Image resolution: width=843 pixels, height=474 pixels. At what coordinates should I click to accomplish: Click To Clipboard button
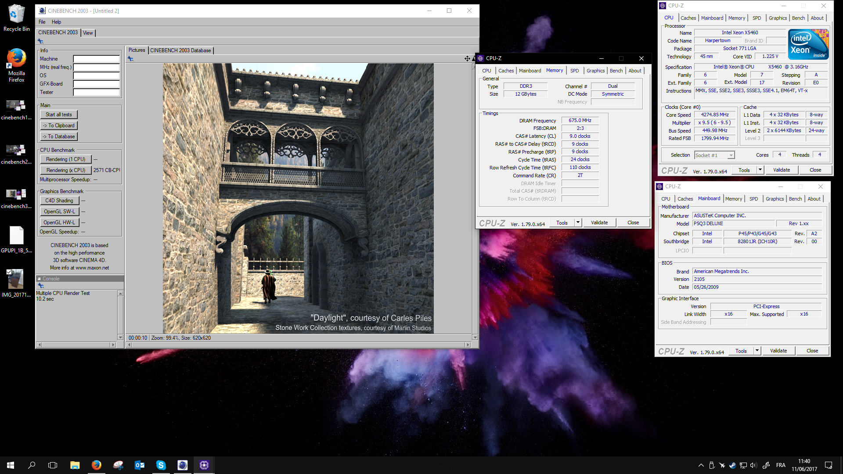59,126
